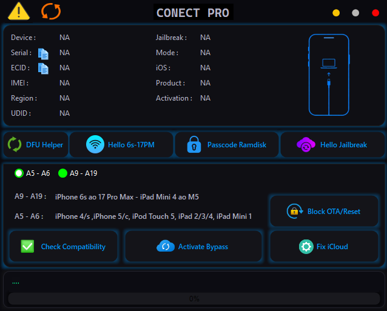Close the app with red dot

tap(375, 13)
